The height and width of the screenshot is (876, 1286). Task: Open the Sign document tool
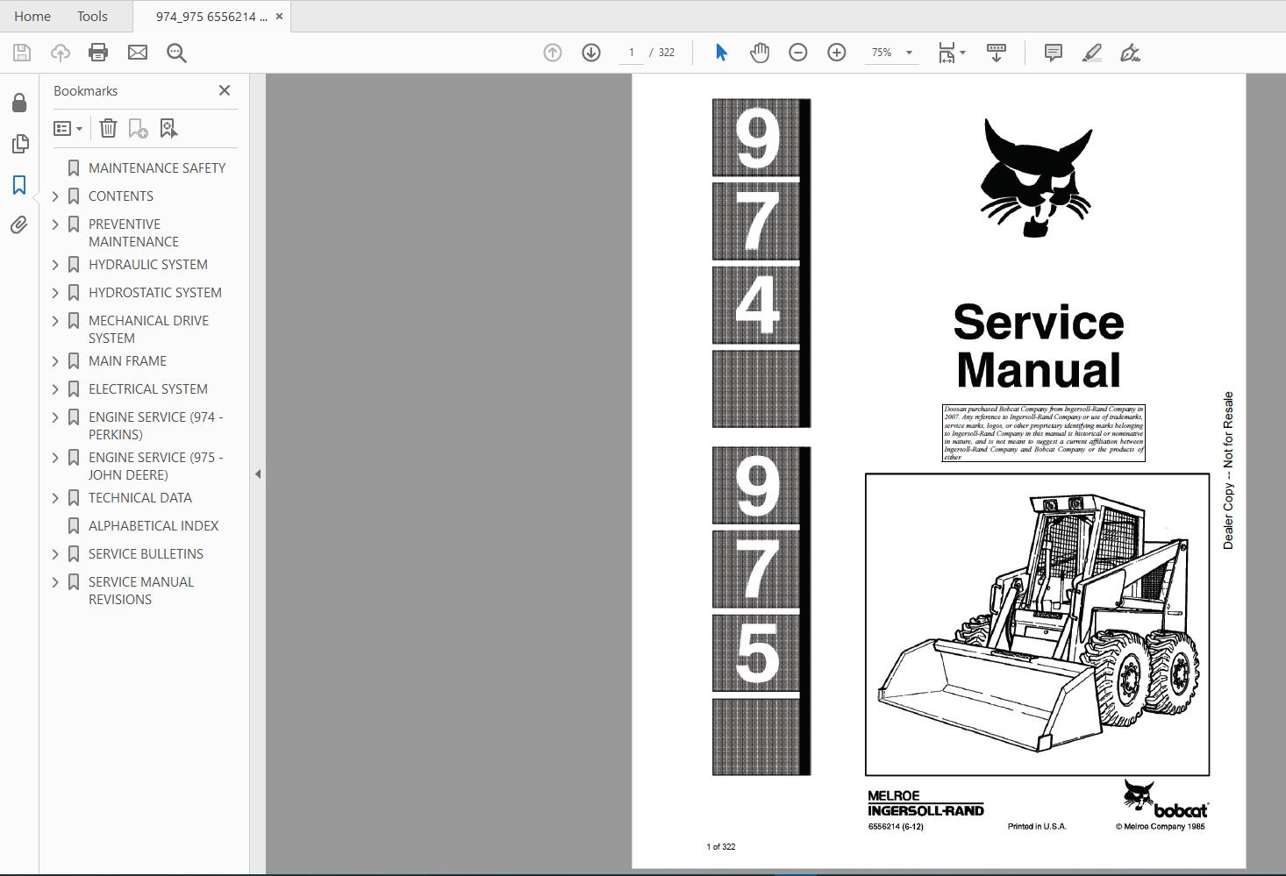[x=1131, y=53]
